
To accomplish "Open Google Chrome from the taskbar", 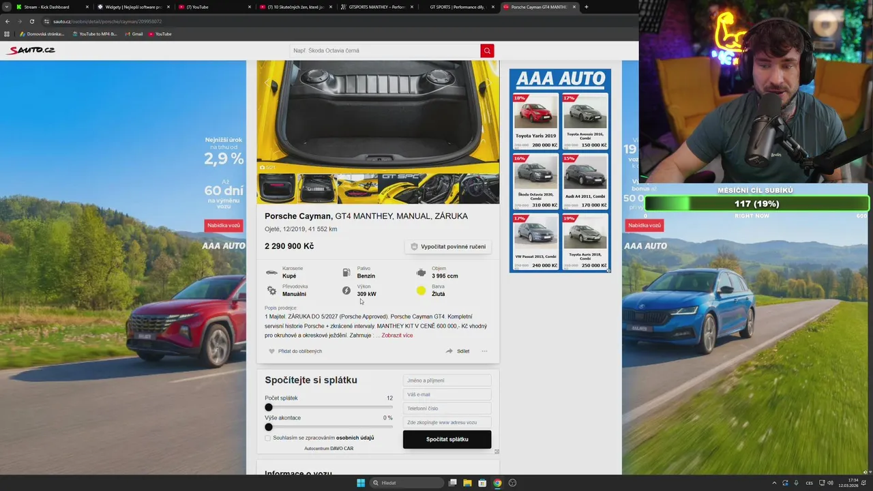I will pos(497,483).
